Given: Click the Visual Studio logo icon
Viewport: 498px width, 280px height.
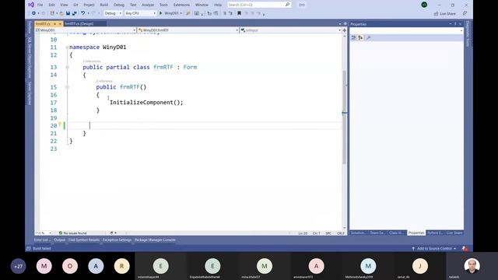Looking at the screenshot, I should [31, 5].
